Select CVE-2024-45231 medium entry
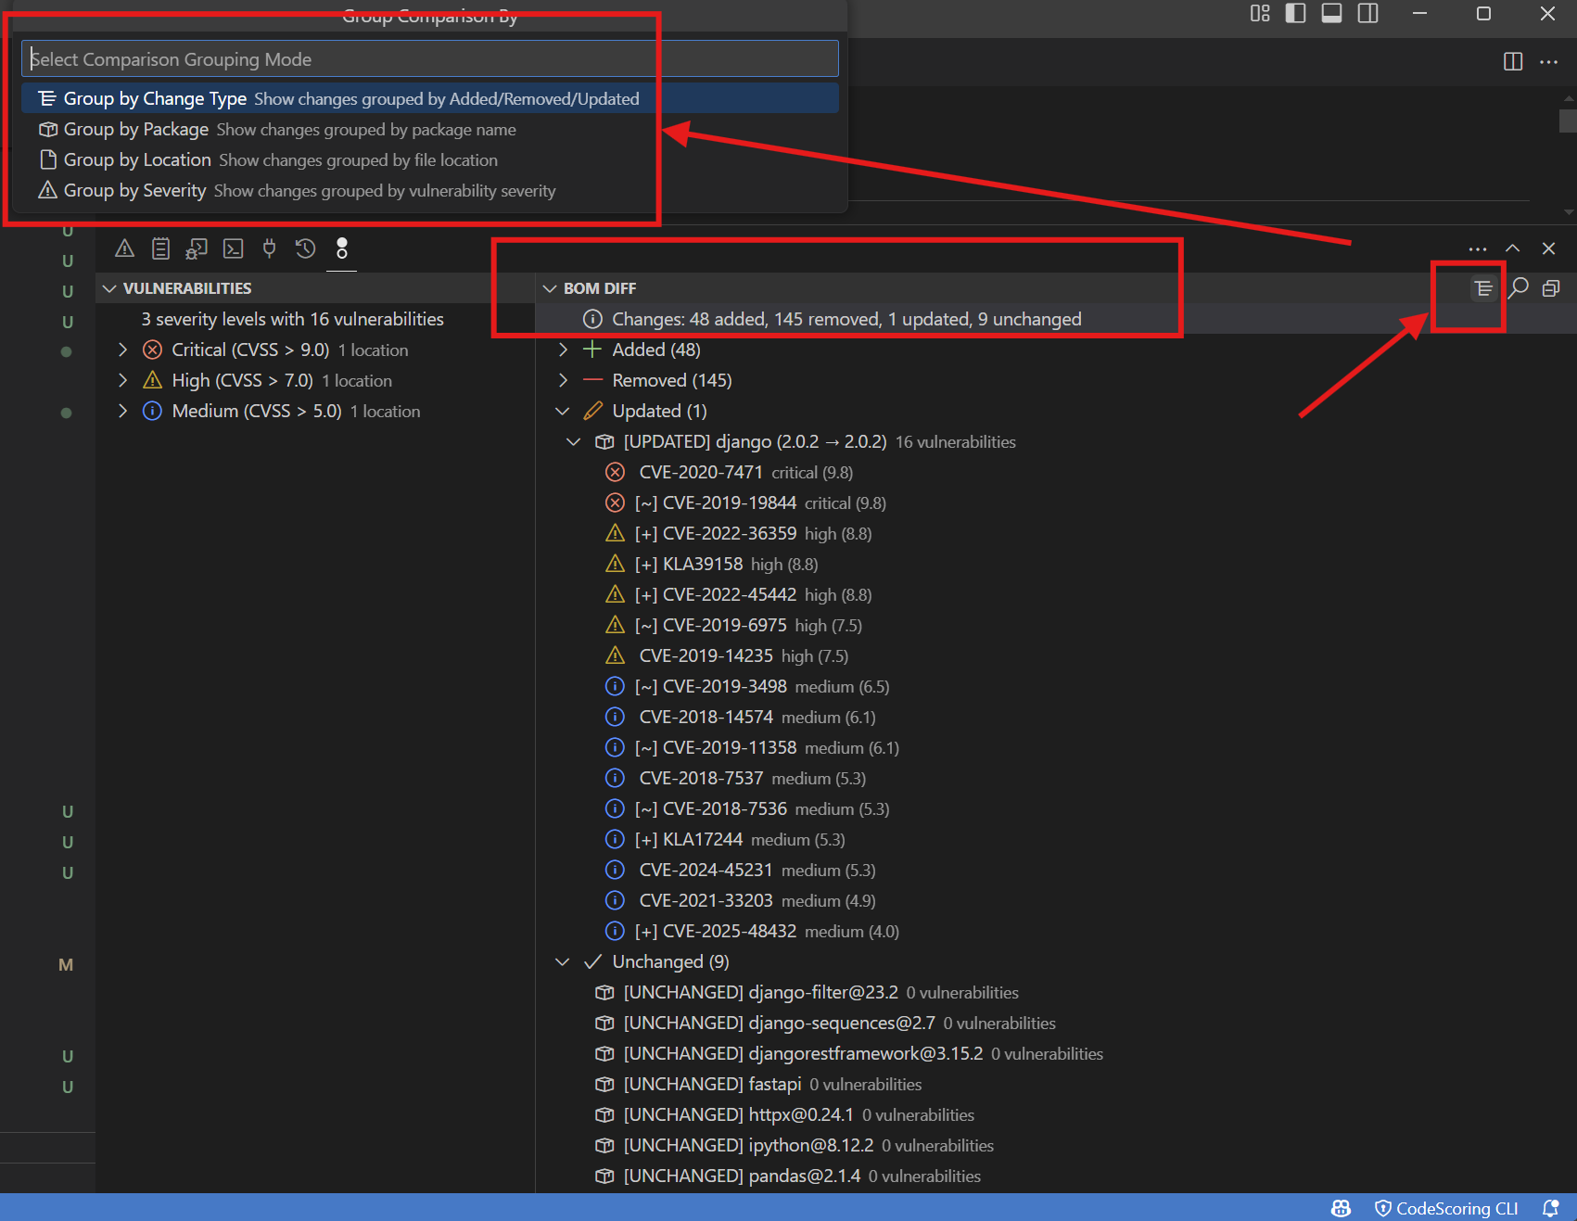Viewport: 1577px width, 1221px height. click(1056, 870)
